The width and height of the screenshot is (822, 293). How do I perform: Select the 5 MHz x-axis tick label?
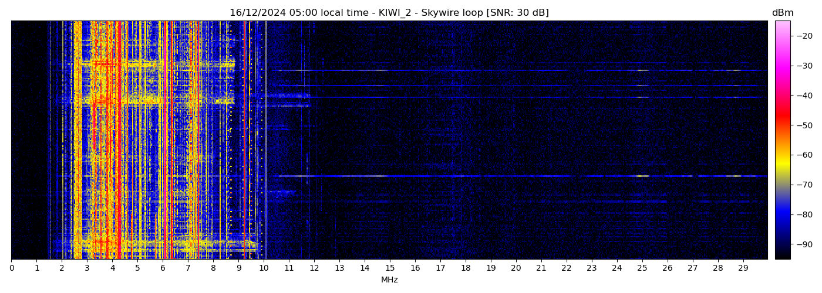pos(137,268)
